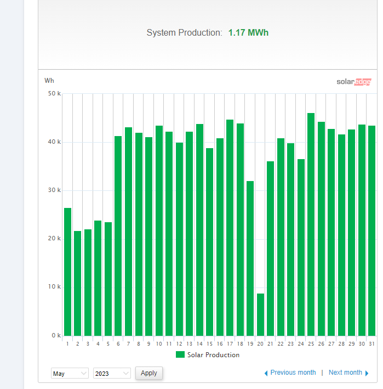Select the bar for day 21
The width and height of the screenshot is (383, 389).
pyautogui.click(x=271, y=249)
